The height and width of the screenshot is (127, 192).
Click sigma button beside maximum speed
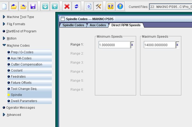point(177,45)
